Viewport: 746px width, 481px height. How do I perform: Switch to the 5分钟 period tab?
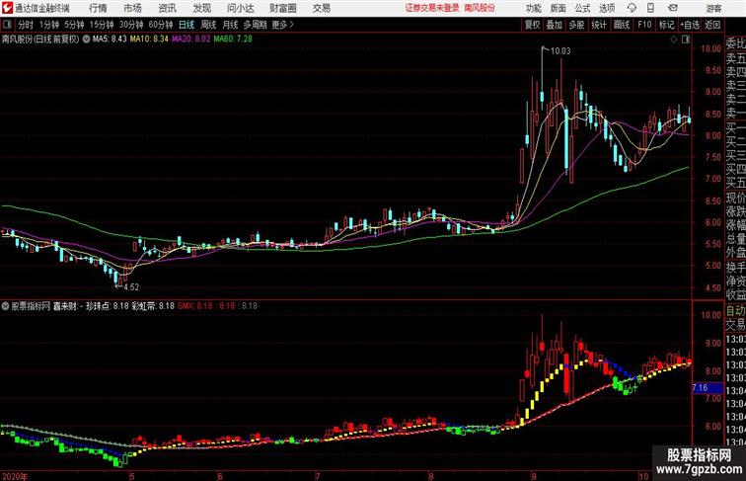[74, 25]
